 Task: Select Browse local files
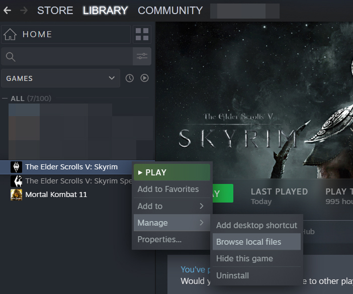(x=256, y=242)
